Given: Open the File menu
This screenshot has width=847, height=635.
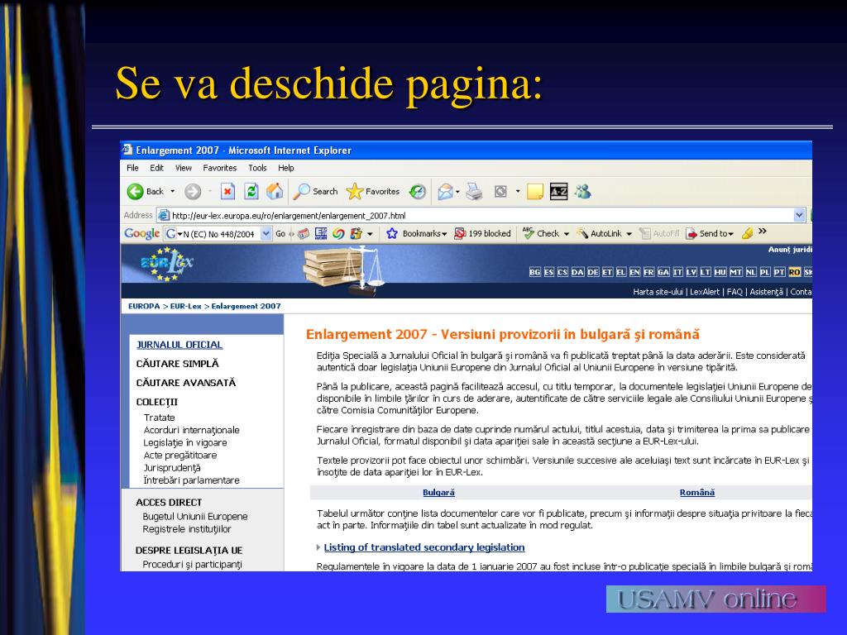Looking at the screenshot, I should 132,168.
